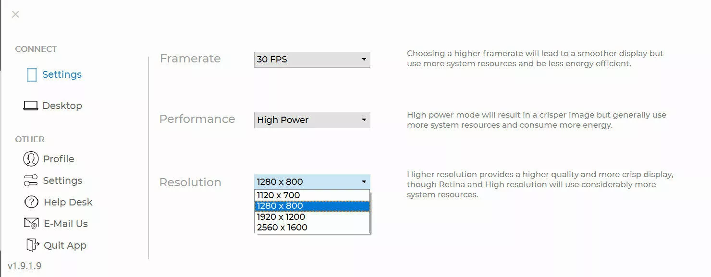Viewport: 711px width, 277px height.
Task: Select highlighted 1280 x 800 list option
Action: click(x=312, y=206)
